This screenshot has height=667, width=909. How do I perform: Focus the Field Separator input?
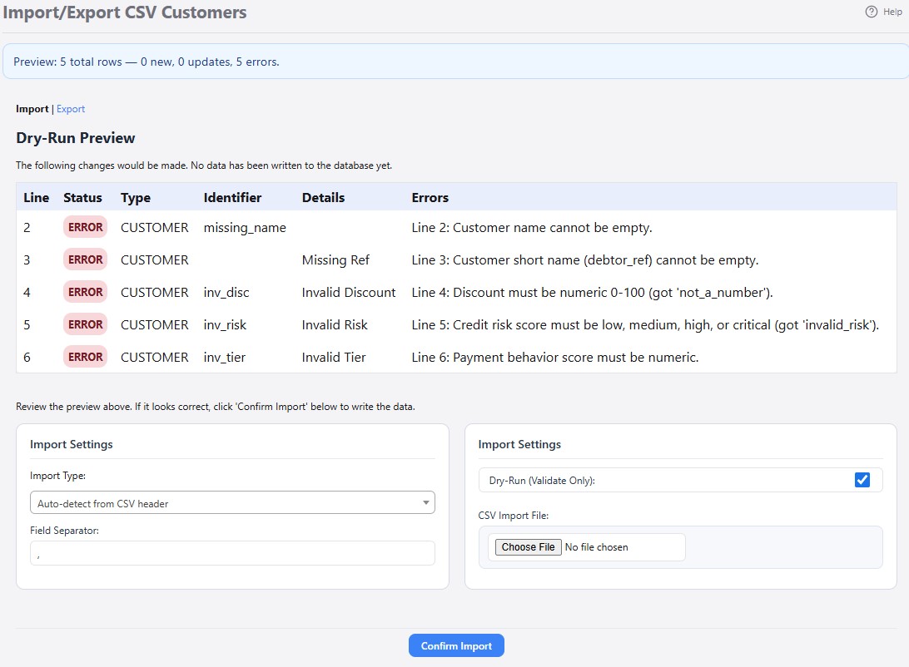point(232,553)
